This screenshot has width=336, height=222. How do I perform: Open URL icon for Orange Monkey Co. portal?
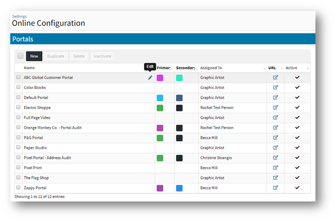click(x=275, y=128)
